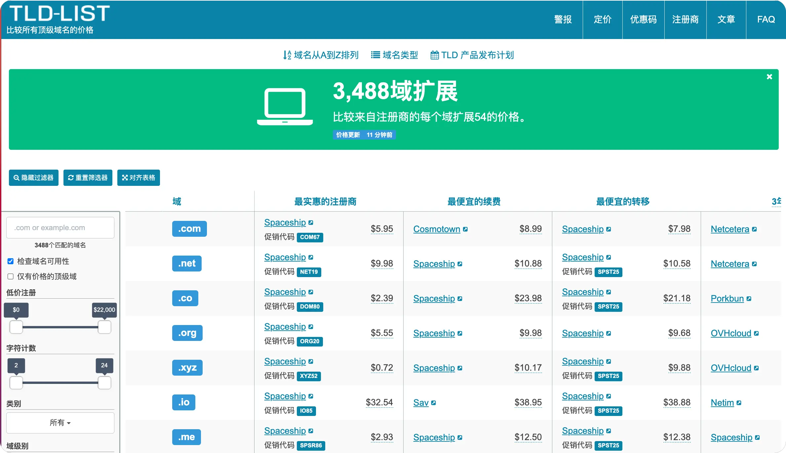Open the category dropdown showing 所有
The image size is (786, 453).
[60, 423]
